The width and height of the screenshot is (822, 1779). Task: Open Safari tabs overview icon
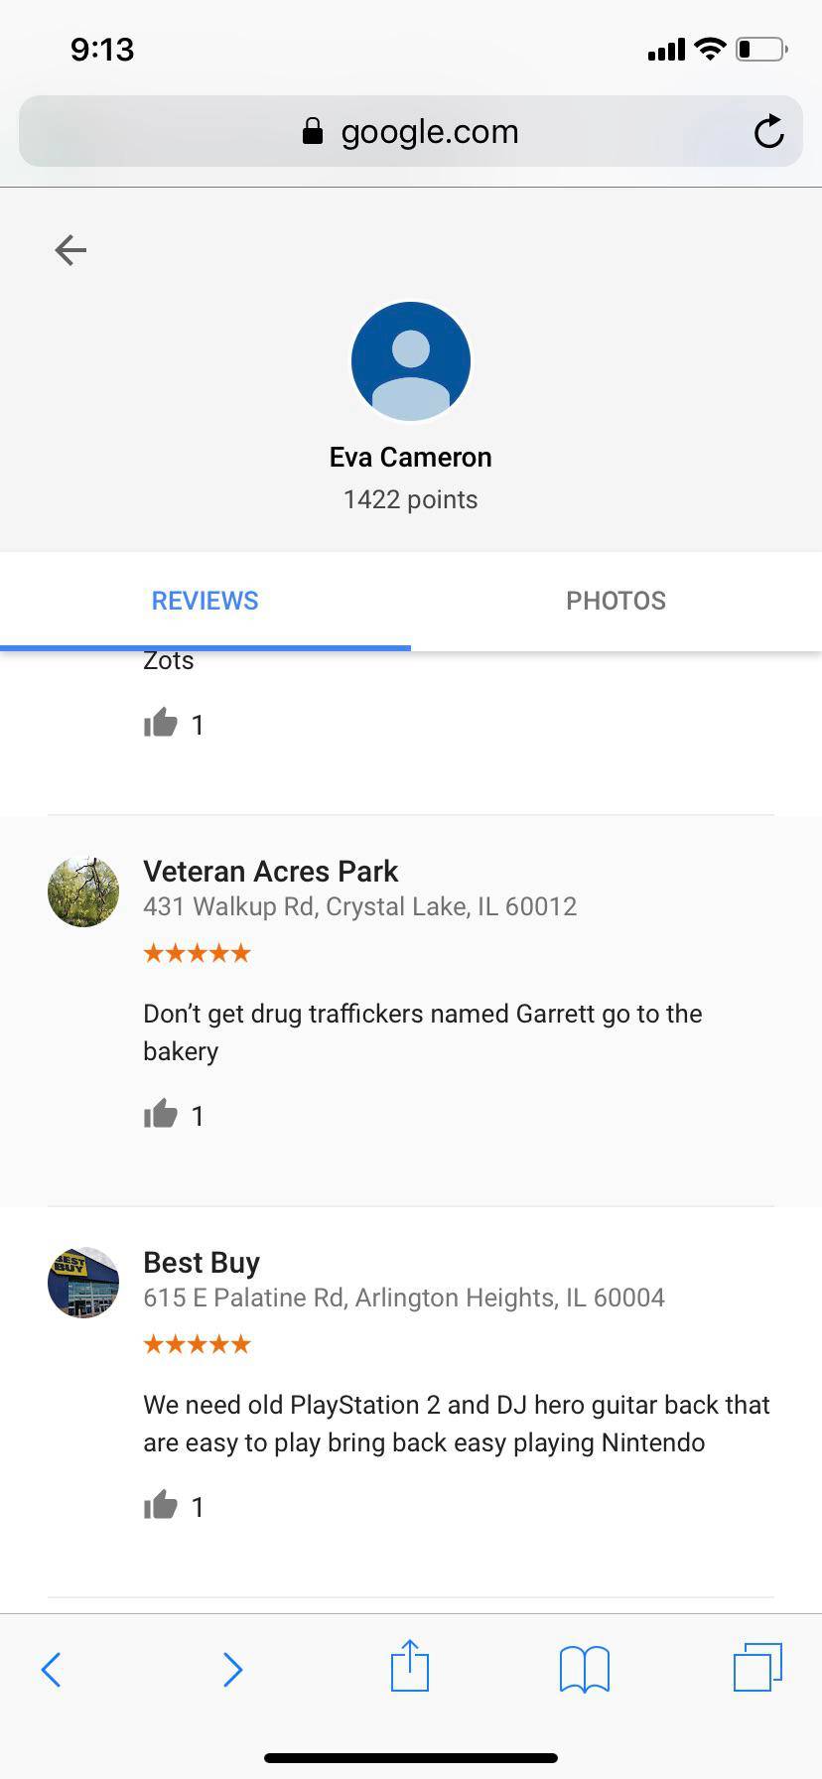758,1667
